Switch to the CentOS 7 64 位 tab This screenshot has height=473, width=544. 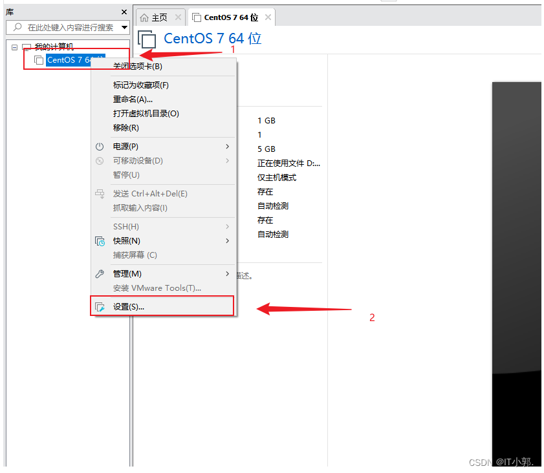click(x=231, y=17)
